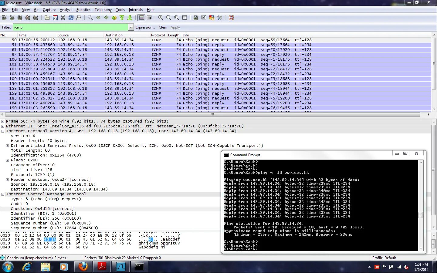
Task: Click the icmp display filter input field
Action: pyautogui.click(x=71, y=27)
